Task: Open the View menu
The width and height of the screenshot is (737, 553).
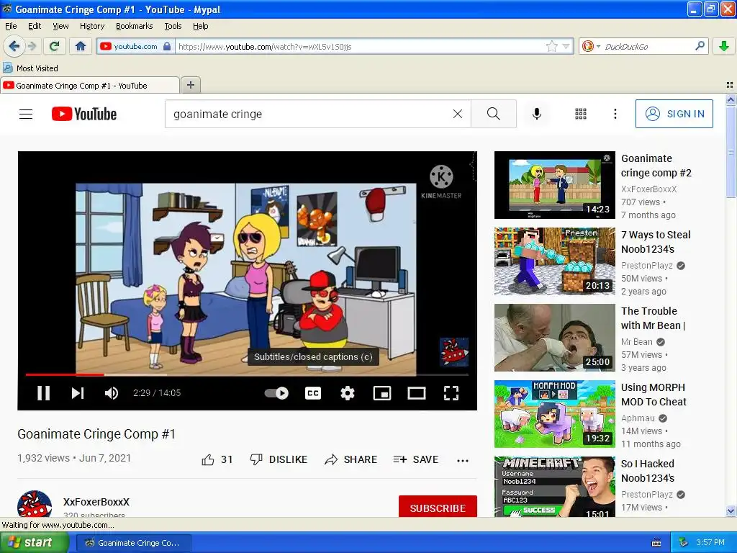Action: (x=60, y=26)
